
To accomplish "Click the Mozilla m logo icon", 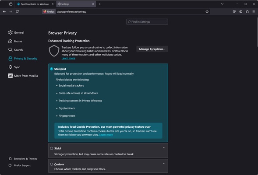I will [11, 76].
